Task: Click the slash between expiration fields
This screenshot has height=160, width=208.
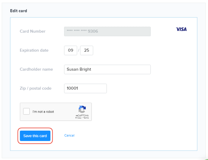Action: pos(79,50)
